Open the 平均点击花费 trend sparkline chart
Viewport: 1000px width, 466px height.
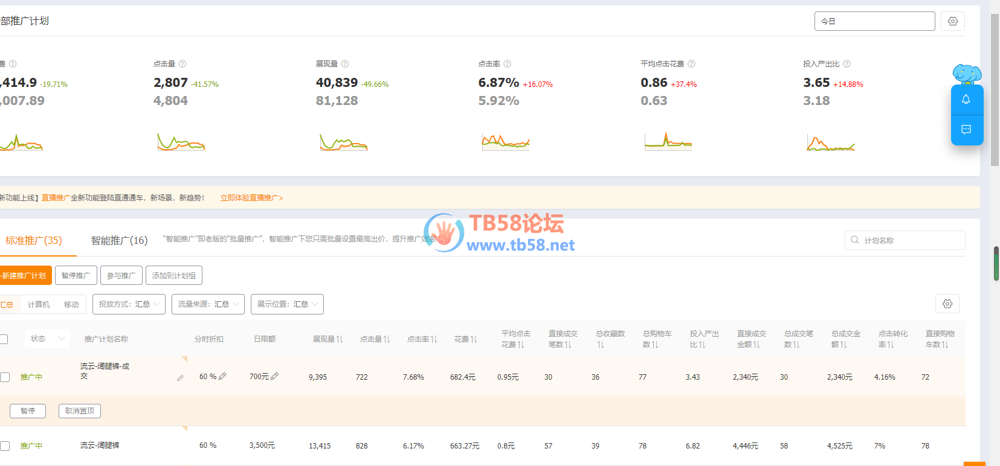668,142
